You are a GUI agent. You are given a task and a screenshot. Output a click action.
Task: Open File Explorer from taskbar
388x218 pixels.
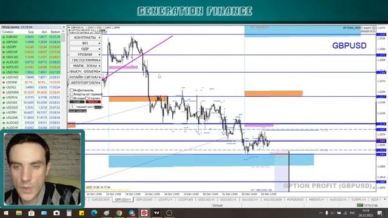pos(19,213)
